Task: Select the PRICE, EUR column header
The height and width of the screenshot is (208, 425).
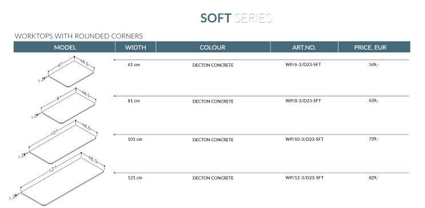Action: coord(374,47)
